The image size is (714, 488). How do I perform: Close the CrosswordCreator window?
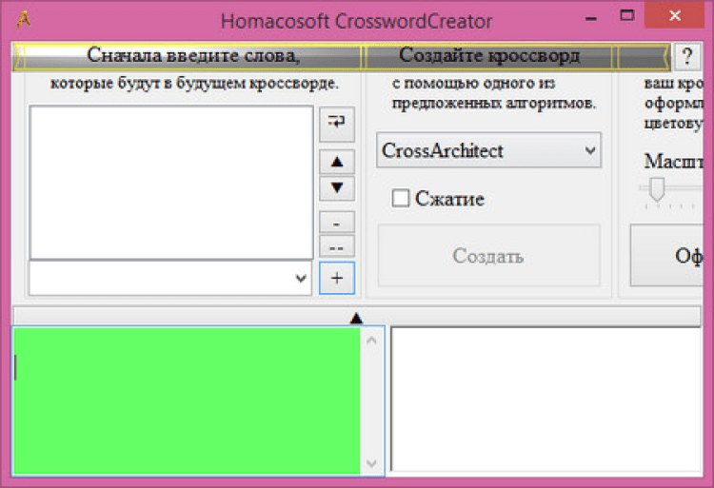coord(675,16)
